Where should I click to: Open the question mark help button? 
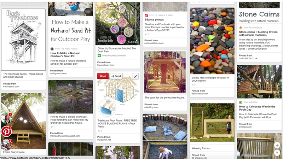tap(277, 153)
